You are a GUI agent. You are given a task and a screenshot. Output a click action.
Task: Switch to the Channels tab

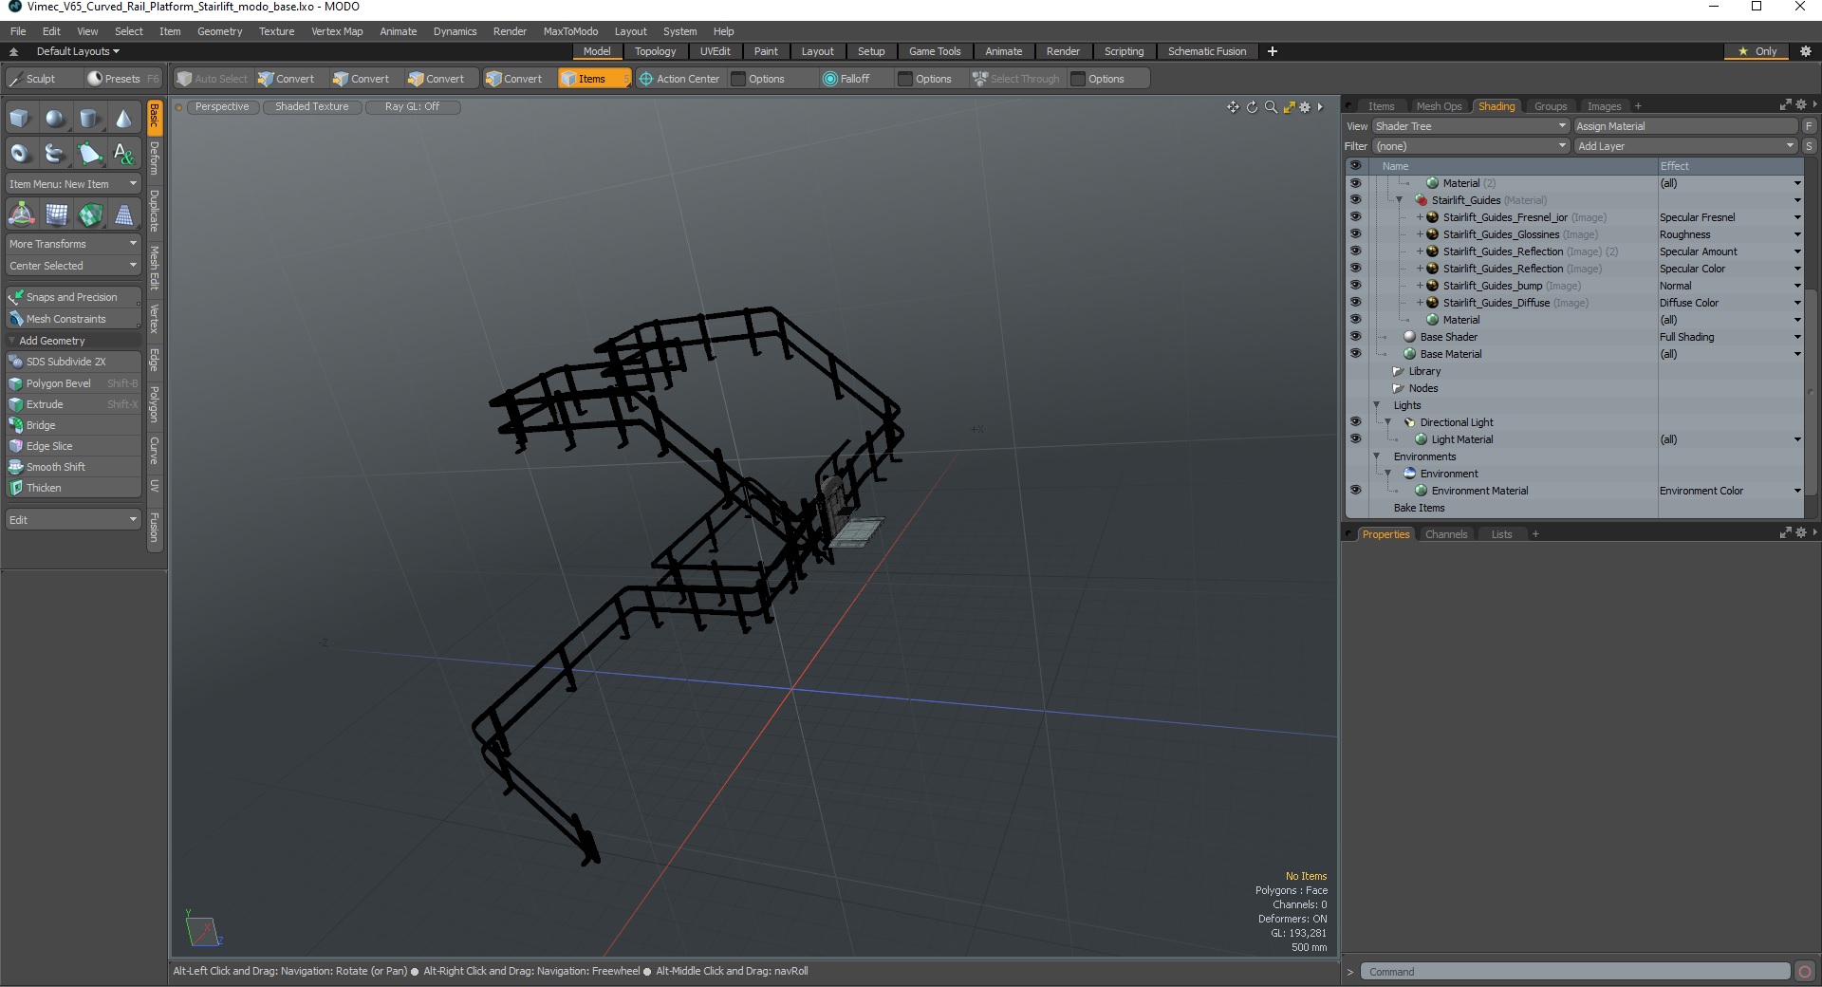click(1445, 534)
